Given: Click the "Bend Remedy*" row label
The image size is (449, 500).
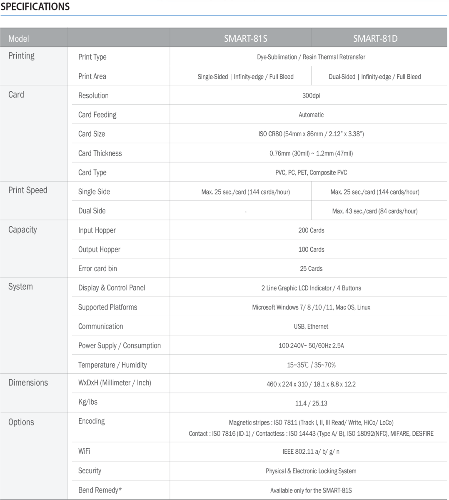Looking at the screenshot, I should [x=100, y=490].
